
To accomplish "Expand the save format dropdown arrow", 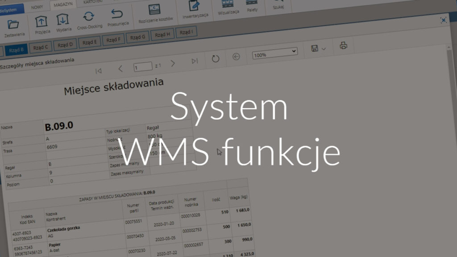I will (324, 49).
